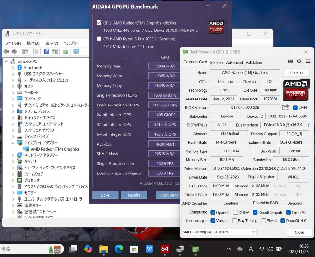The height and width of the screenshot is (257, 315).
Task: Click the Bus Interface question mark icon
Action: tap(308, 125)
